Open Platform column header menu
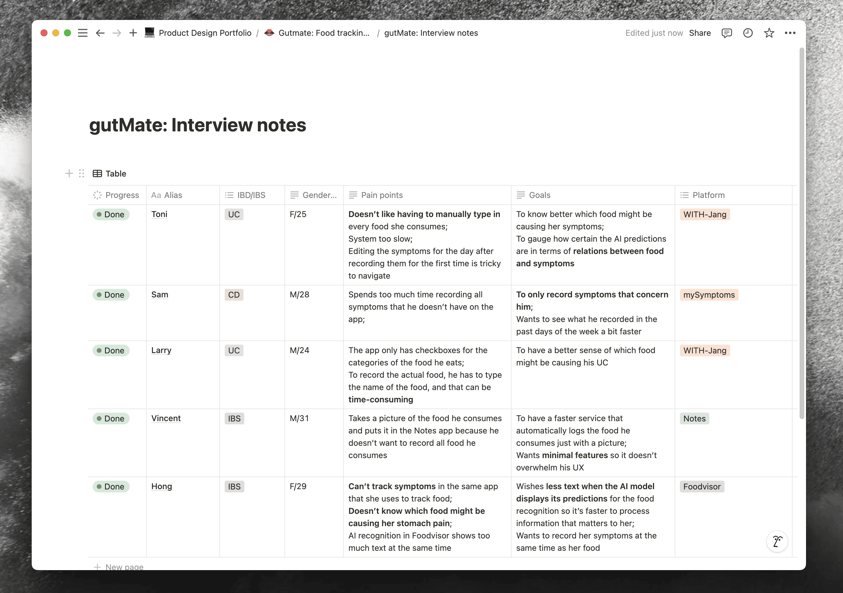 pos(734,195)
